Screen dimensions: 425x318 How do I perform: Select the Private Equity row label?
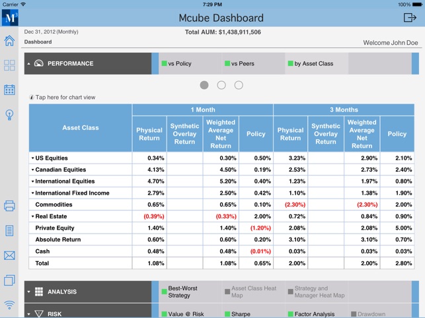[55, 228]
